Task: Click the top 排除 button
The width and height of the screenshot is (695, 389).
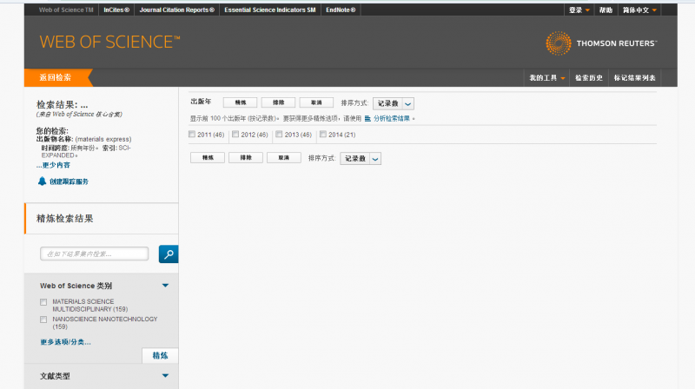Action: [x=278, y=102]
